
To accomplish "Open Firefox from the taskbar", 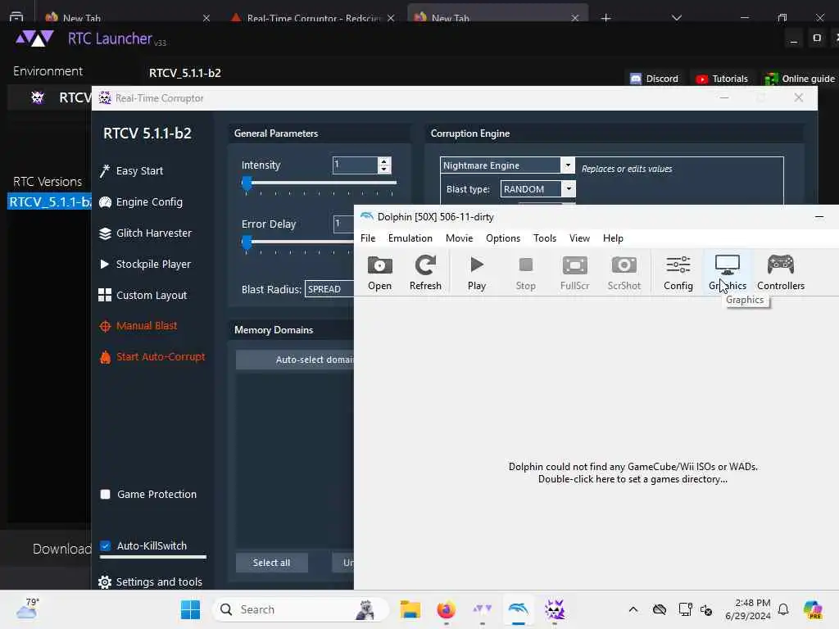I will click(447, 609).
